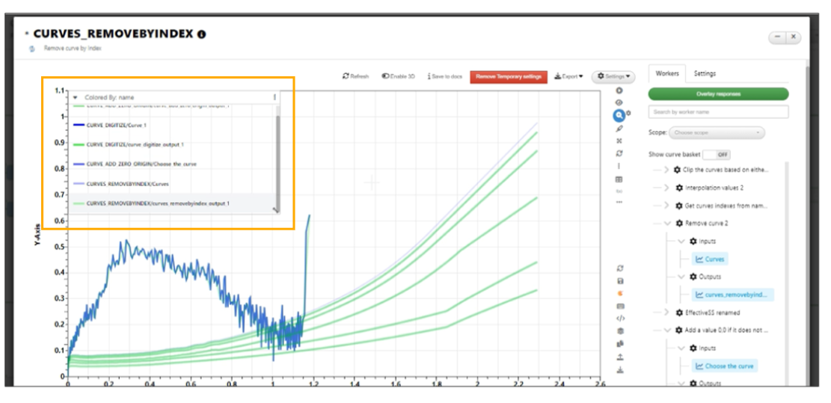Click the save floppy disk icon
The width and height of the screenshot is (831, 403).
[x=620, y=281]
